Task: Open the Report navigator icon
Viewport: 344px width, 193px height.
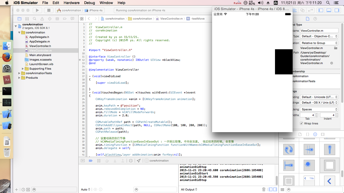Action: pyautogui.click(x=72, y=19)
